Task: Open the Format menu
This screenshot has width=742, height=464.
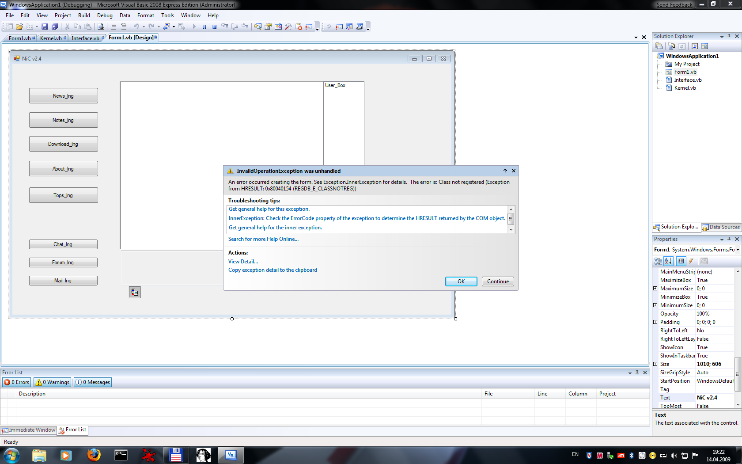Action: [x=145, y=15]
